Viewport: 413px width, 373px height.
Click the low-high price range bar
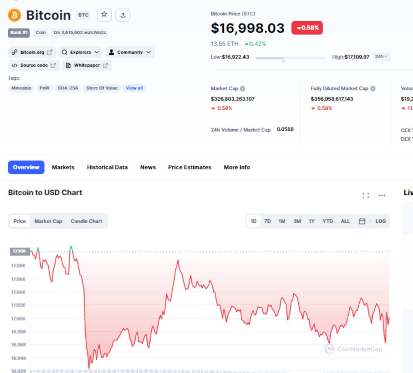(290, 58)
